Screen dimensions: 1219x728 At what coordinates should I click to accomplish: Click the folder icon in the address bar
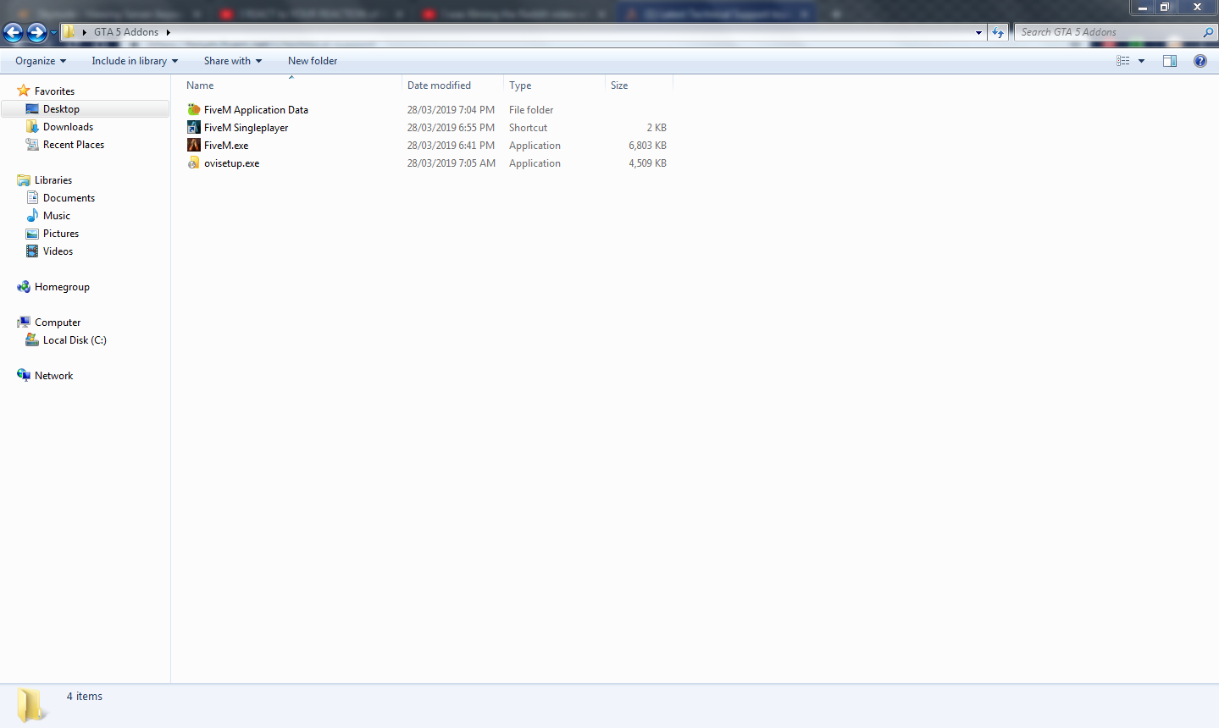[x=70, y=32]
